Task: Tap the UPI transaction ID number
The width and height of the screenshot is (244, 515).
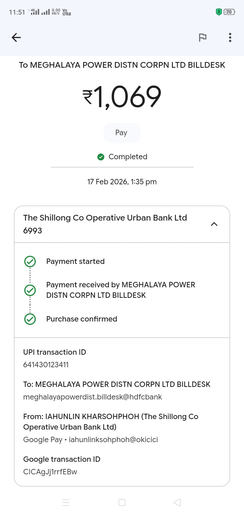Action: pyautogui.click(x=46, y=365)
